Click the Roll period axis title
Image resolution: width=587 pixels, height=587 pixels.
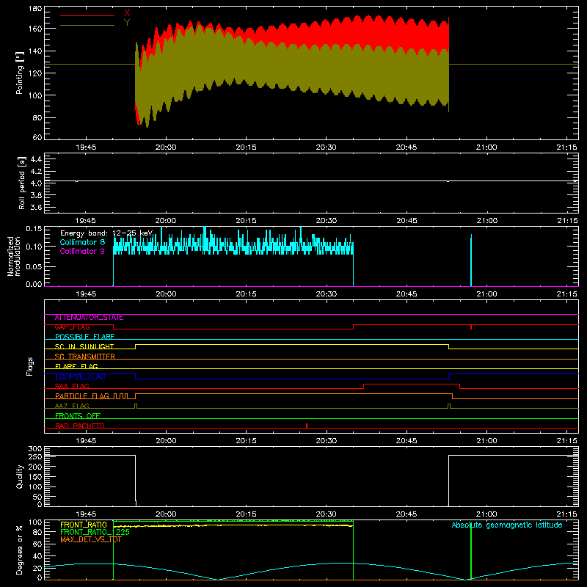tap(21, 183)
